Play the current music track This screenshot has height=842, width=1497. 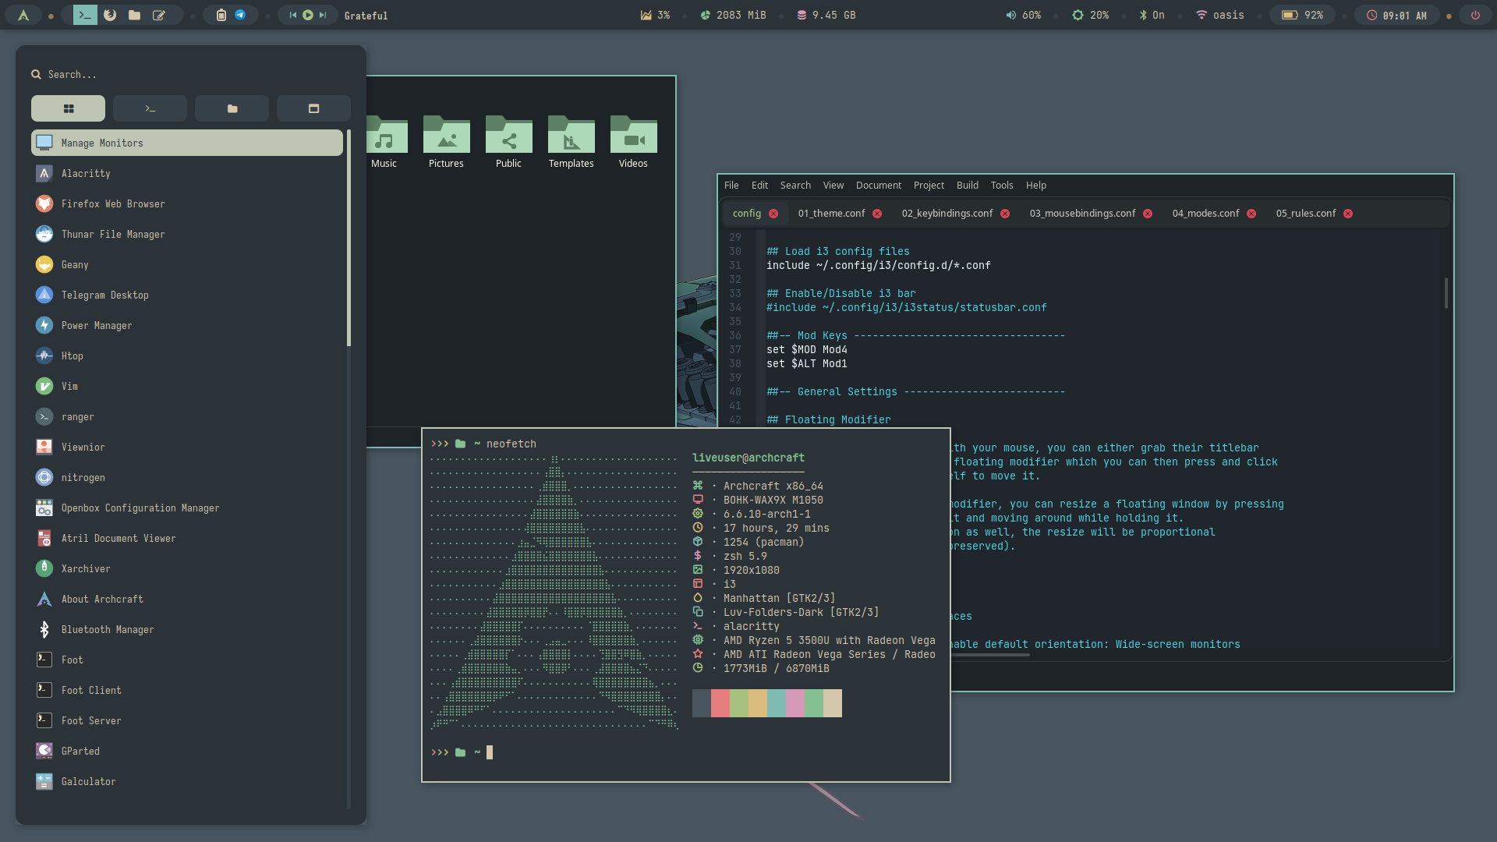pos(308,15)
